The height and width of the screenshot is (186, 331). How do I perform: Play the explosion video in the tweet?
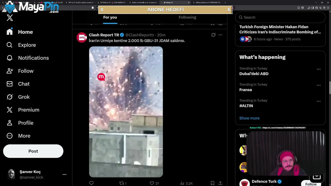pyautogui.click(x=126, y=112)
